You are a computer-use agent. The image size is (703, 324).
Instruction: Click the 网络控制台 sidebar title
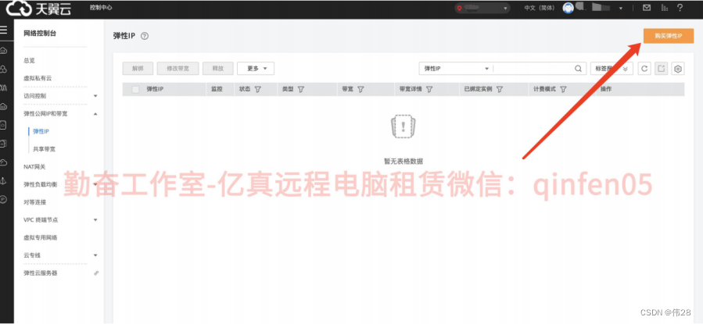point(40,34)
